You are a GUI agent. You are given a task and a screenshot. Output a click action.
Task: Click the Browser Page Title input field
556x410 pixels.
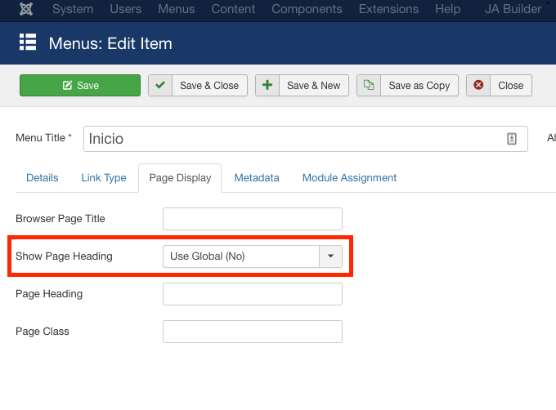click(x=252, y=219)
